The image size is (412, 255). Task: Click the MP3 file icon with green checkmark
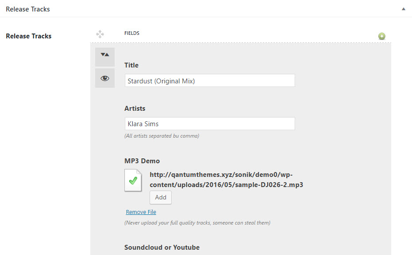[x=133, y=180]
